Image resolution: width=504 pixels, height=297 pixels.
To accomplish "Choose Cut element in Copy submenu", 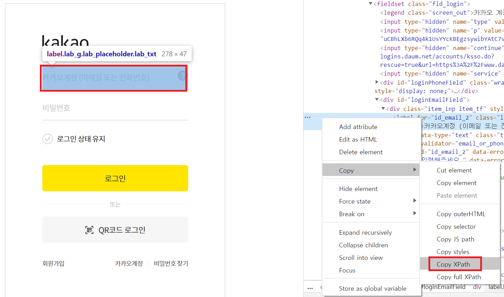I will click(460, 170).
